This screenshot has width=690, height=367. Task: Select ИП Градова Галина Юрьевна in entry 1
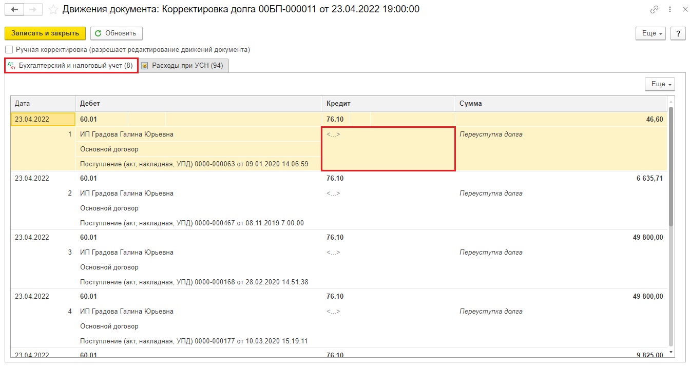point(127,134)
